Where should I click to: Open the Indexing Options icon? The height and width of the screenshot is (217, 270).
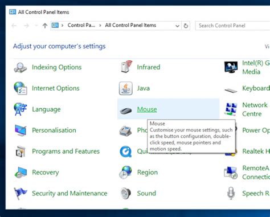tap(21, 67)
